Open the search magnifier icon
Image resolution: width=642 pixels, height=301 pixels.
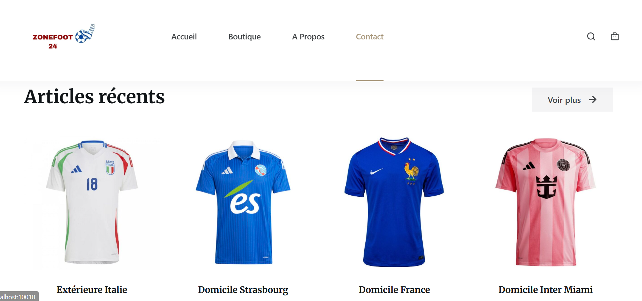point(591,37)
